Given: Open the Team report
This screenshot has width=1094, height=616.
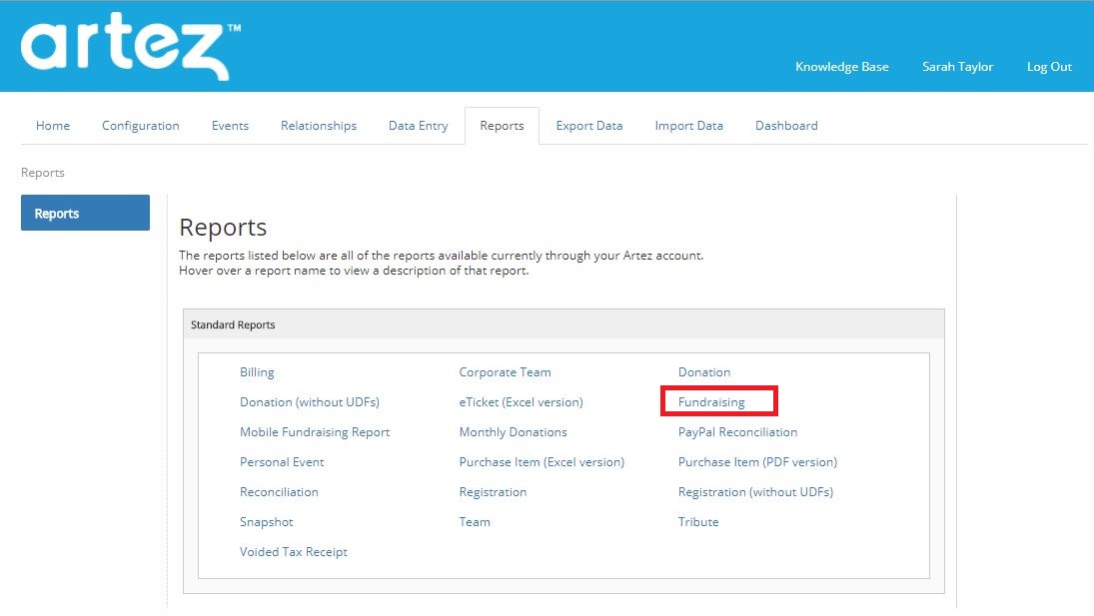Looking at the screenshot, I should pyautogui.click(x=475, y=522).
